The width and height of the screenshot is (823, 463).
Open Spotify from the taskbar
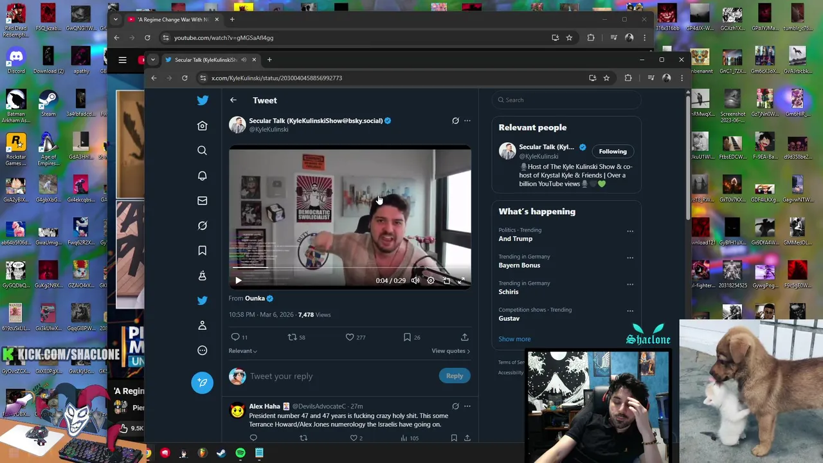point(240,453)
